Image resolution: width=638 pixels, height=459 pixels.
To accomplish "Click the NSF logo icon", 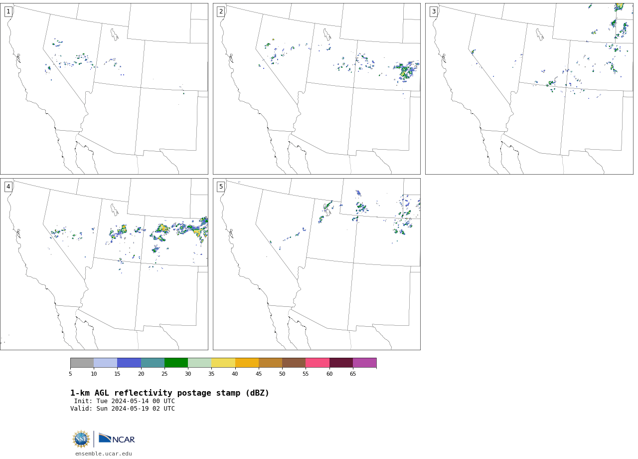I will coord(81,439).
